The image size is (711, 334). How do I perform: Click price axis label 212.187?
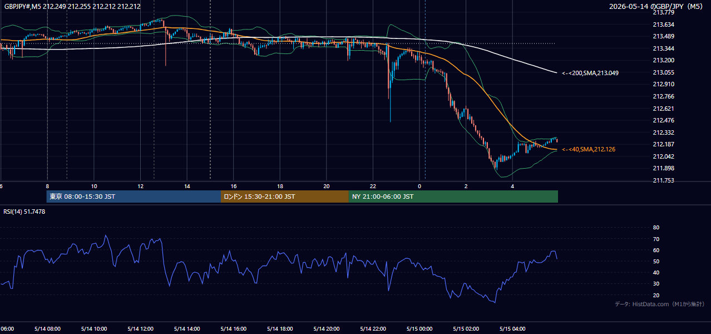click(663, 144)
